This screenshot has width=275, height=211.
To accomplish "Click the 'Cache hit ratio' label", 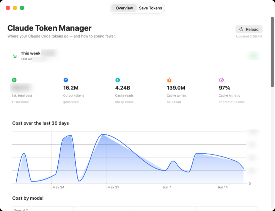I will [229, 95].
